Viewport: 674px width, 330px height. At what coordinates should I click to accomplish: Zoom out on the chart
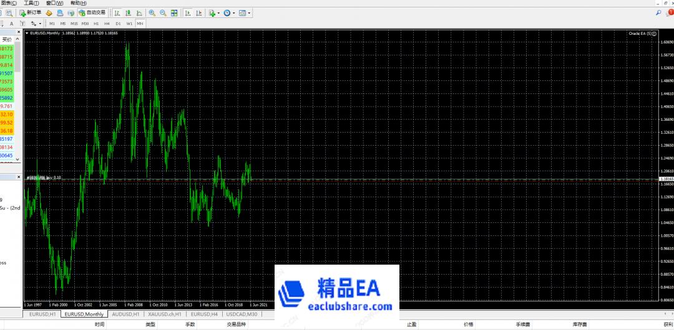pos(163,12)
